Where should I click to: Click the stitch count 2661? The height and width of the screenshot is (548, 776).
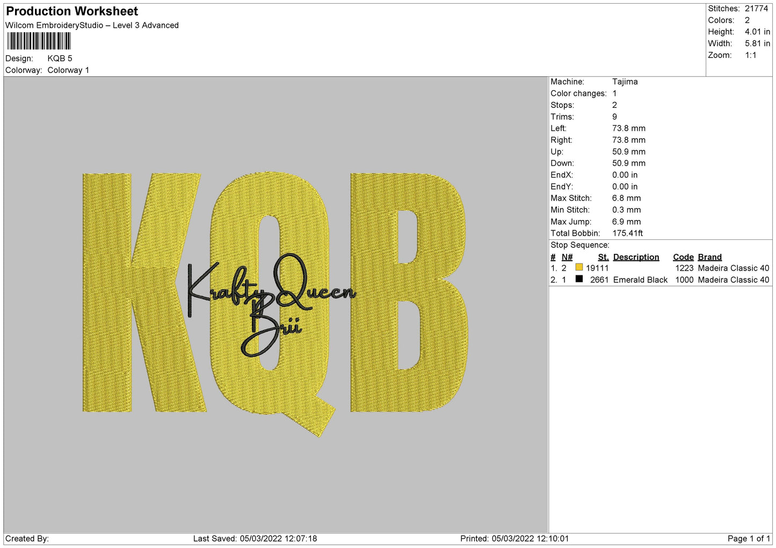(x=599, y=280)
